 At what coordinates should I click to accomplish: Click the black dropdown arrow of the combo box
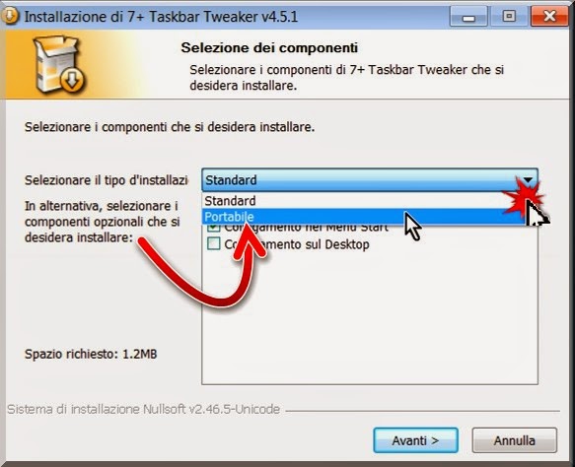(x=528, y=180)
